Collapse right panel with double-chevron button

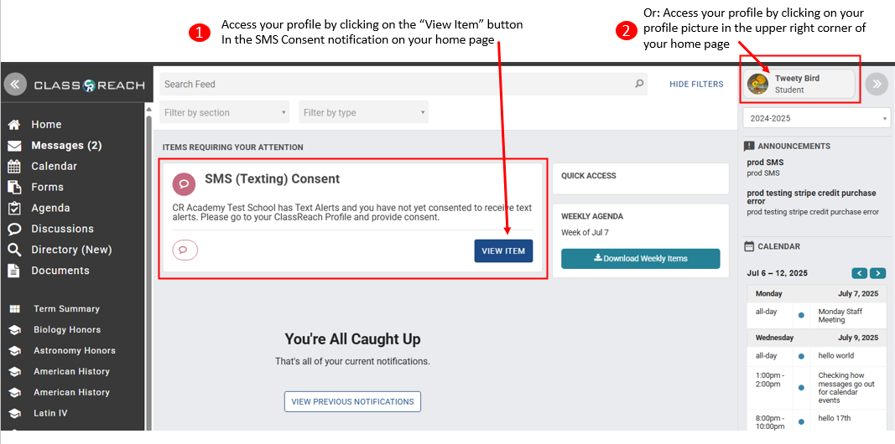[877, 85]
